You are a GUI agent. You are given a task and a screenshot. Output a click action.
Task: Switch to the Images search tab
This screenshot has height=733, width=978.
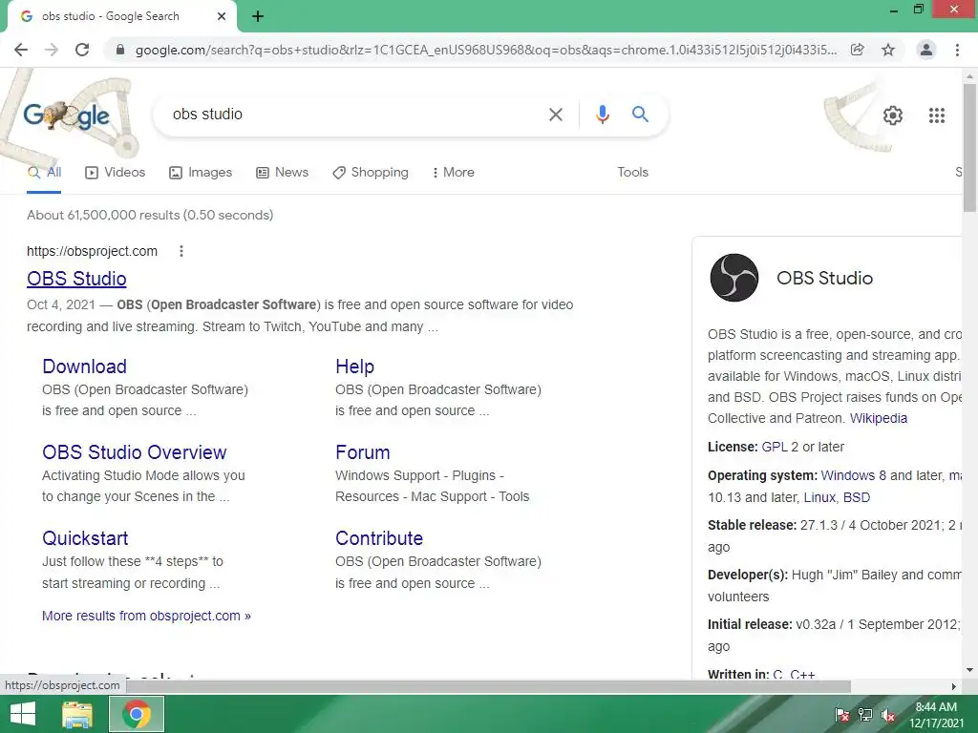201,173
